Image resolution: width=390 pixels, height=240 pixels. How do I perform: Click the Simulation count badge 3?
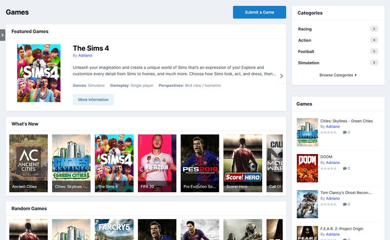(x=374, y=63)
